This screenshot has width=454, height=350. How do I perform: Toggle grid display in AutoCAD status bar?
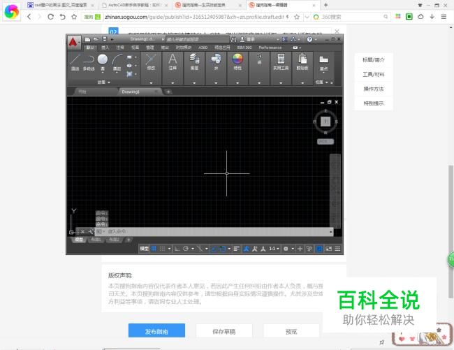pos(154,249)
